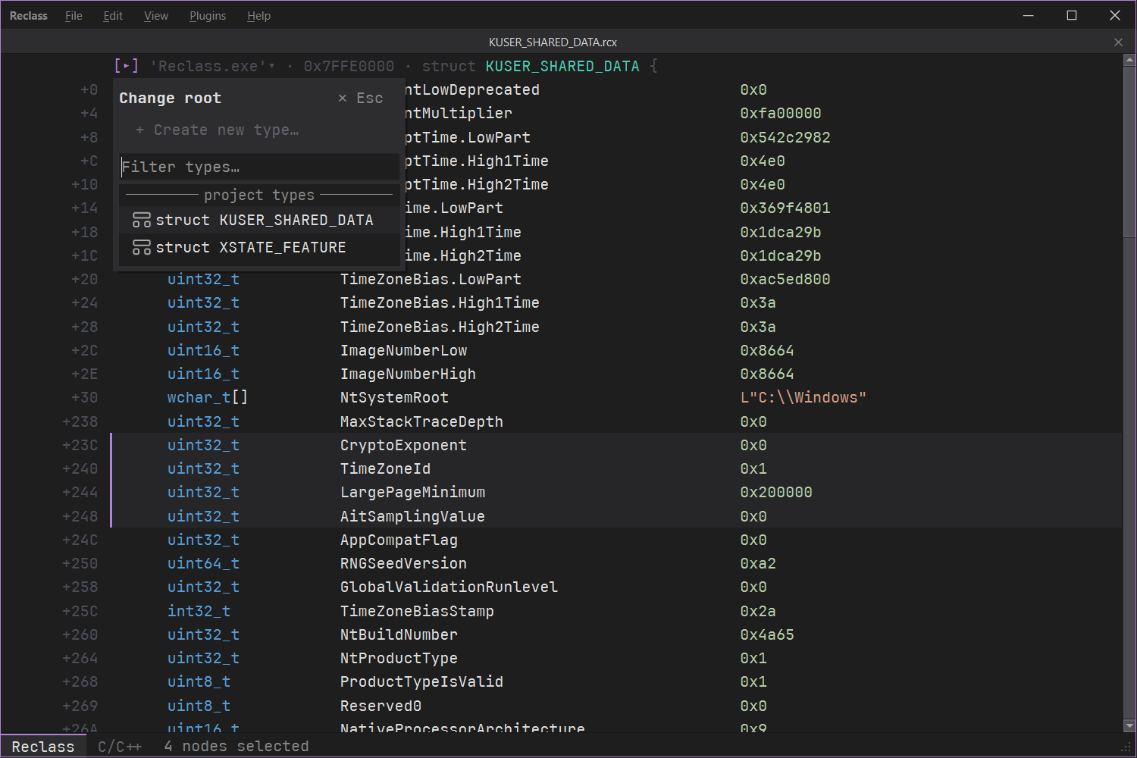Close the Change root popup with X

[343, 98]
